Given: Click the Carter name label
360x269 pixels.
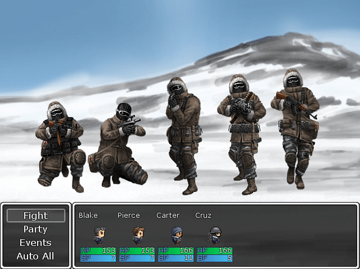Looking at the screenshot, I should click(168, 215).
